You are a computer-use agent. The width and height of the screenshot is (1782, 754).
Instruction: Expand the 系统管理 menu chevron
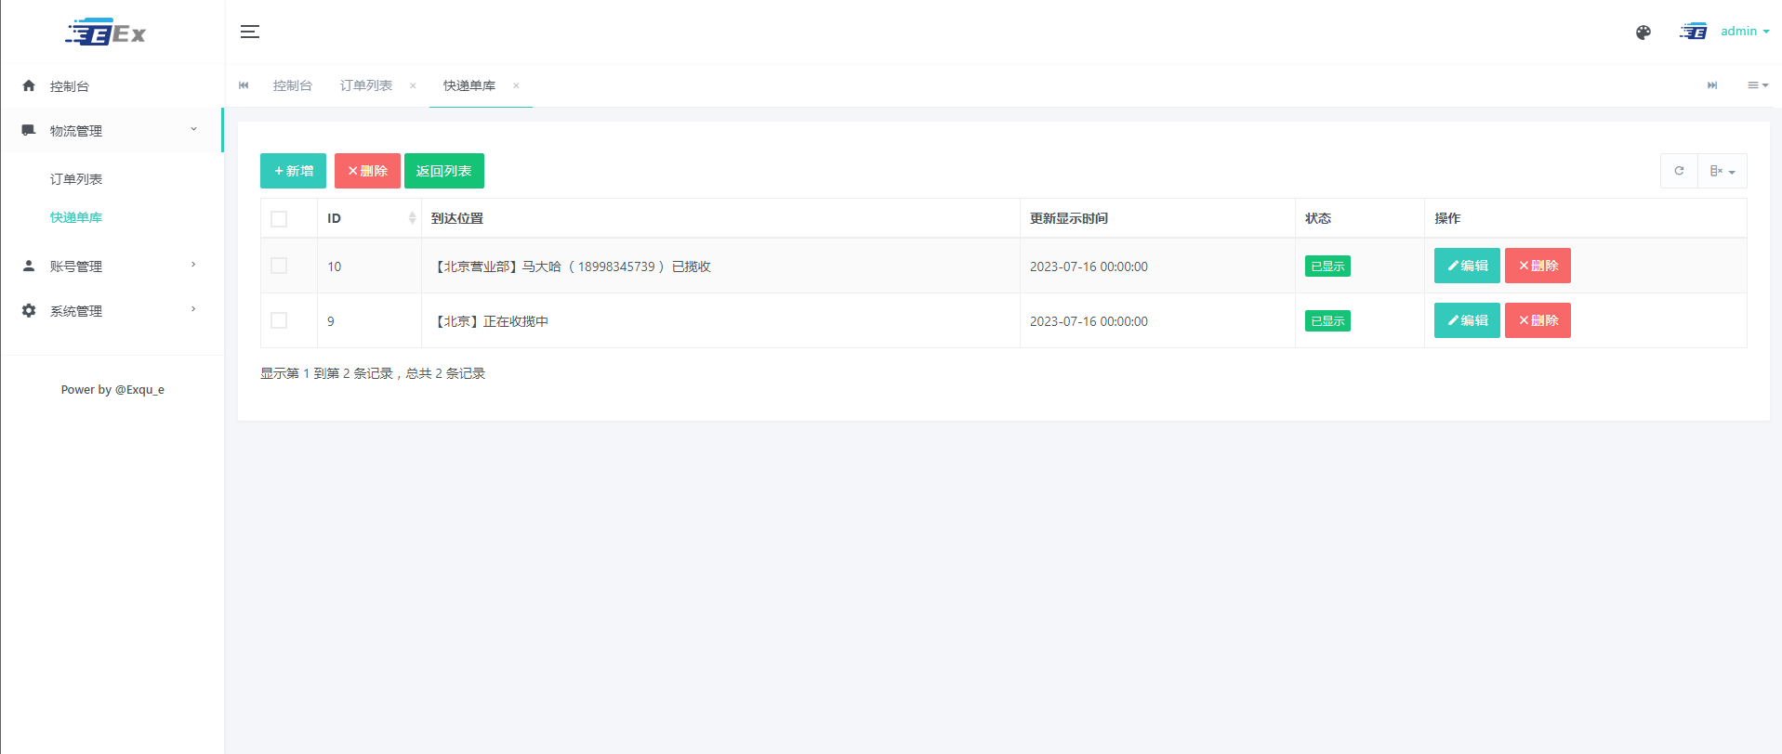coord(193,309)
